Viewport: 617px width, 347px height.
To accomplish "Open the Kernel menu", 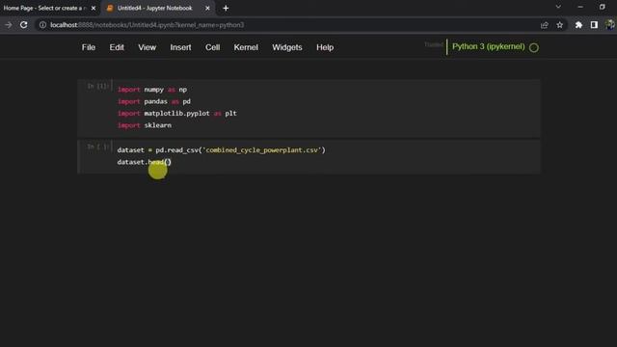I will (x=246, y=47).
